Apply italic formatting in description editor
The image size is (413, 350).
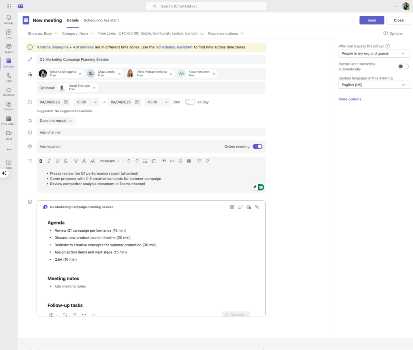(49, 161)
